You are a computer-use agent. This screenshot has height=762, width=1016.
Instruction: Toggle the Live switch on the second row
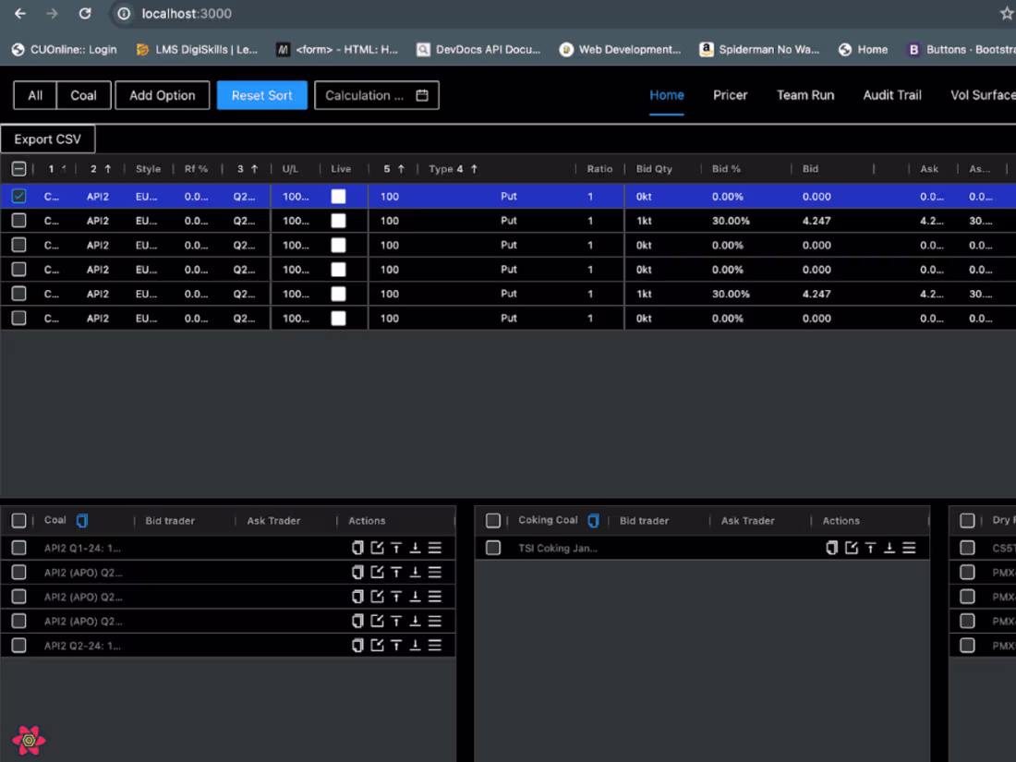[338, 220]
